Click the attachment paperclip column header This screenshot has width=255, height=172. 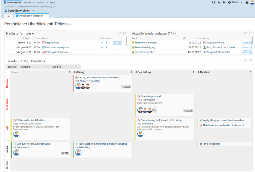point(184,38)
